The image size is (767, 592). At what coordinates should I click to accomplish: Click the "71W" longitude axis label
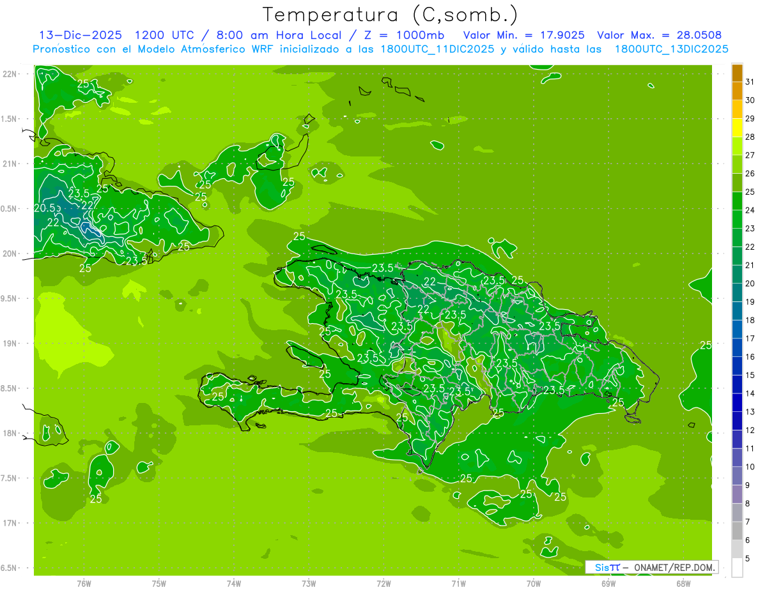point(458,583)
